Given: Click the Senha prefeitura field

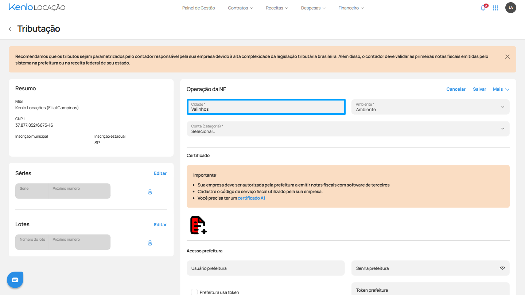Looking at the screenshot, I should (x=430, y=268).
